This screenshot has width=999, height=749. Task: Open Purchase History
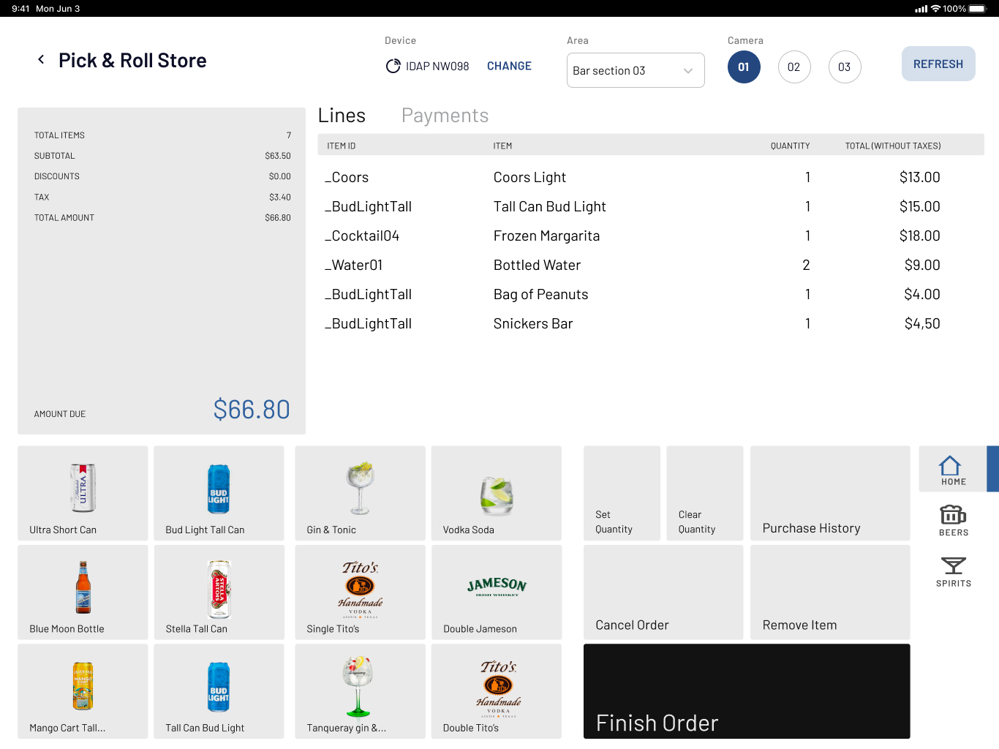point(829,493)
